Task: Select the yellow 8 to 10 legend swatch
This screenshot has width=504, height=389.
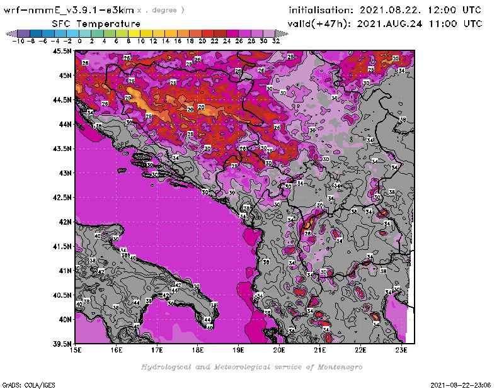Action: coord(134,33)
